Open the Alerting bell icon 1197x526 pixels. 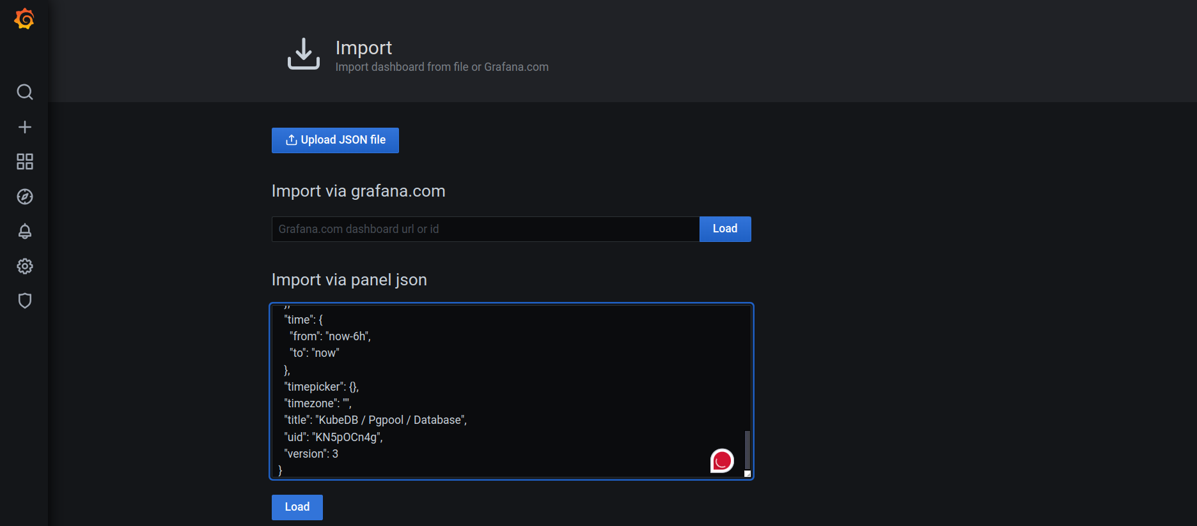tap(24, 232)
